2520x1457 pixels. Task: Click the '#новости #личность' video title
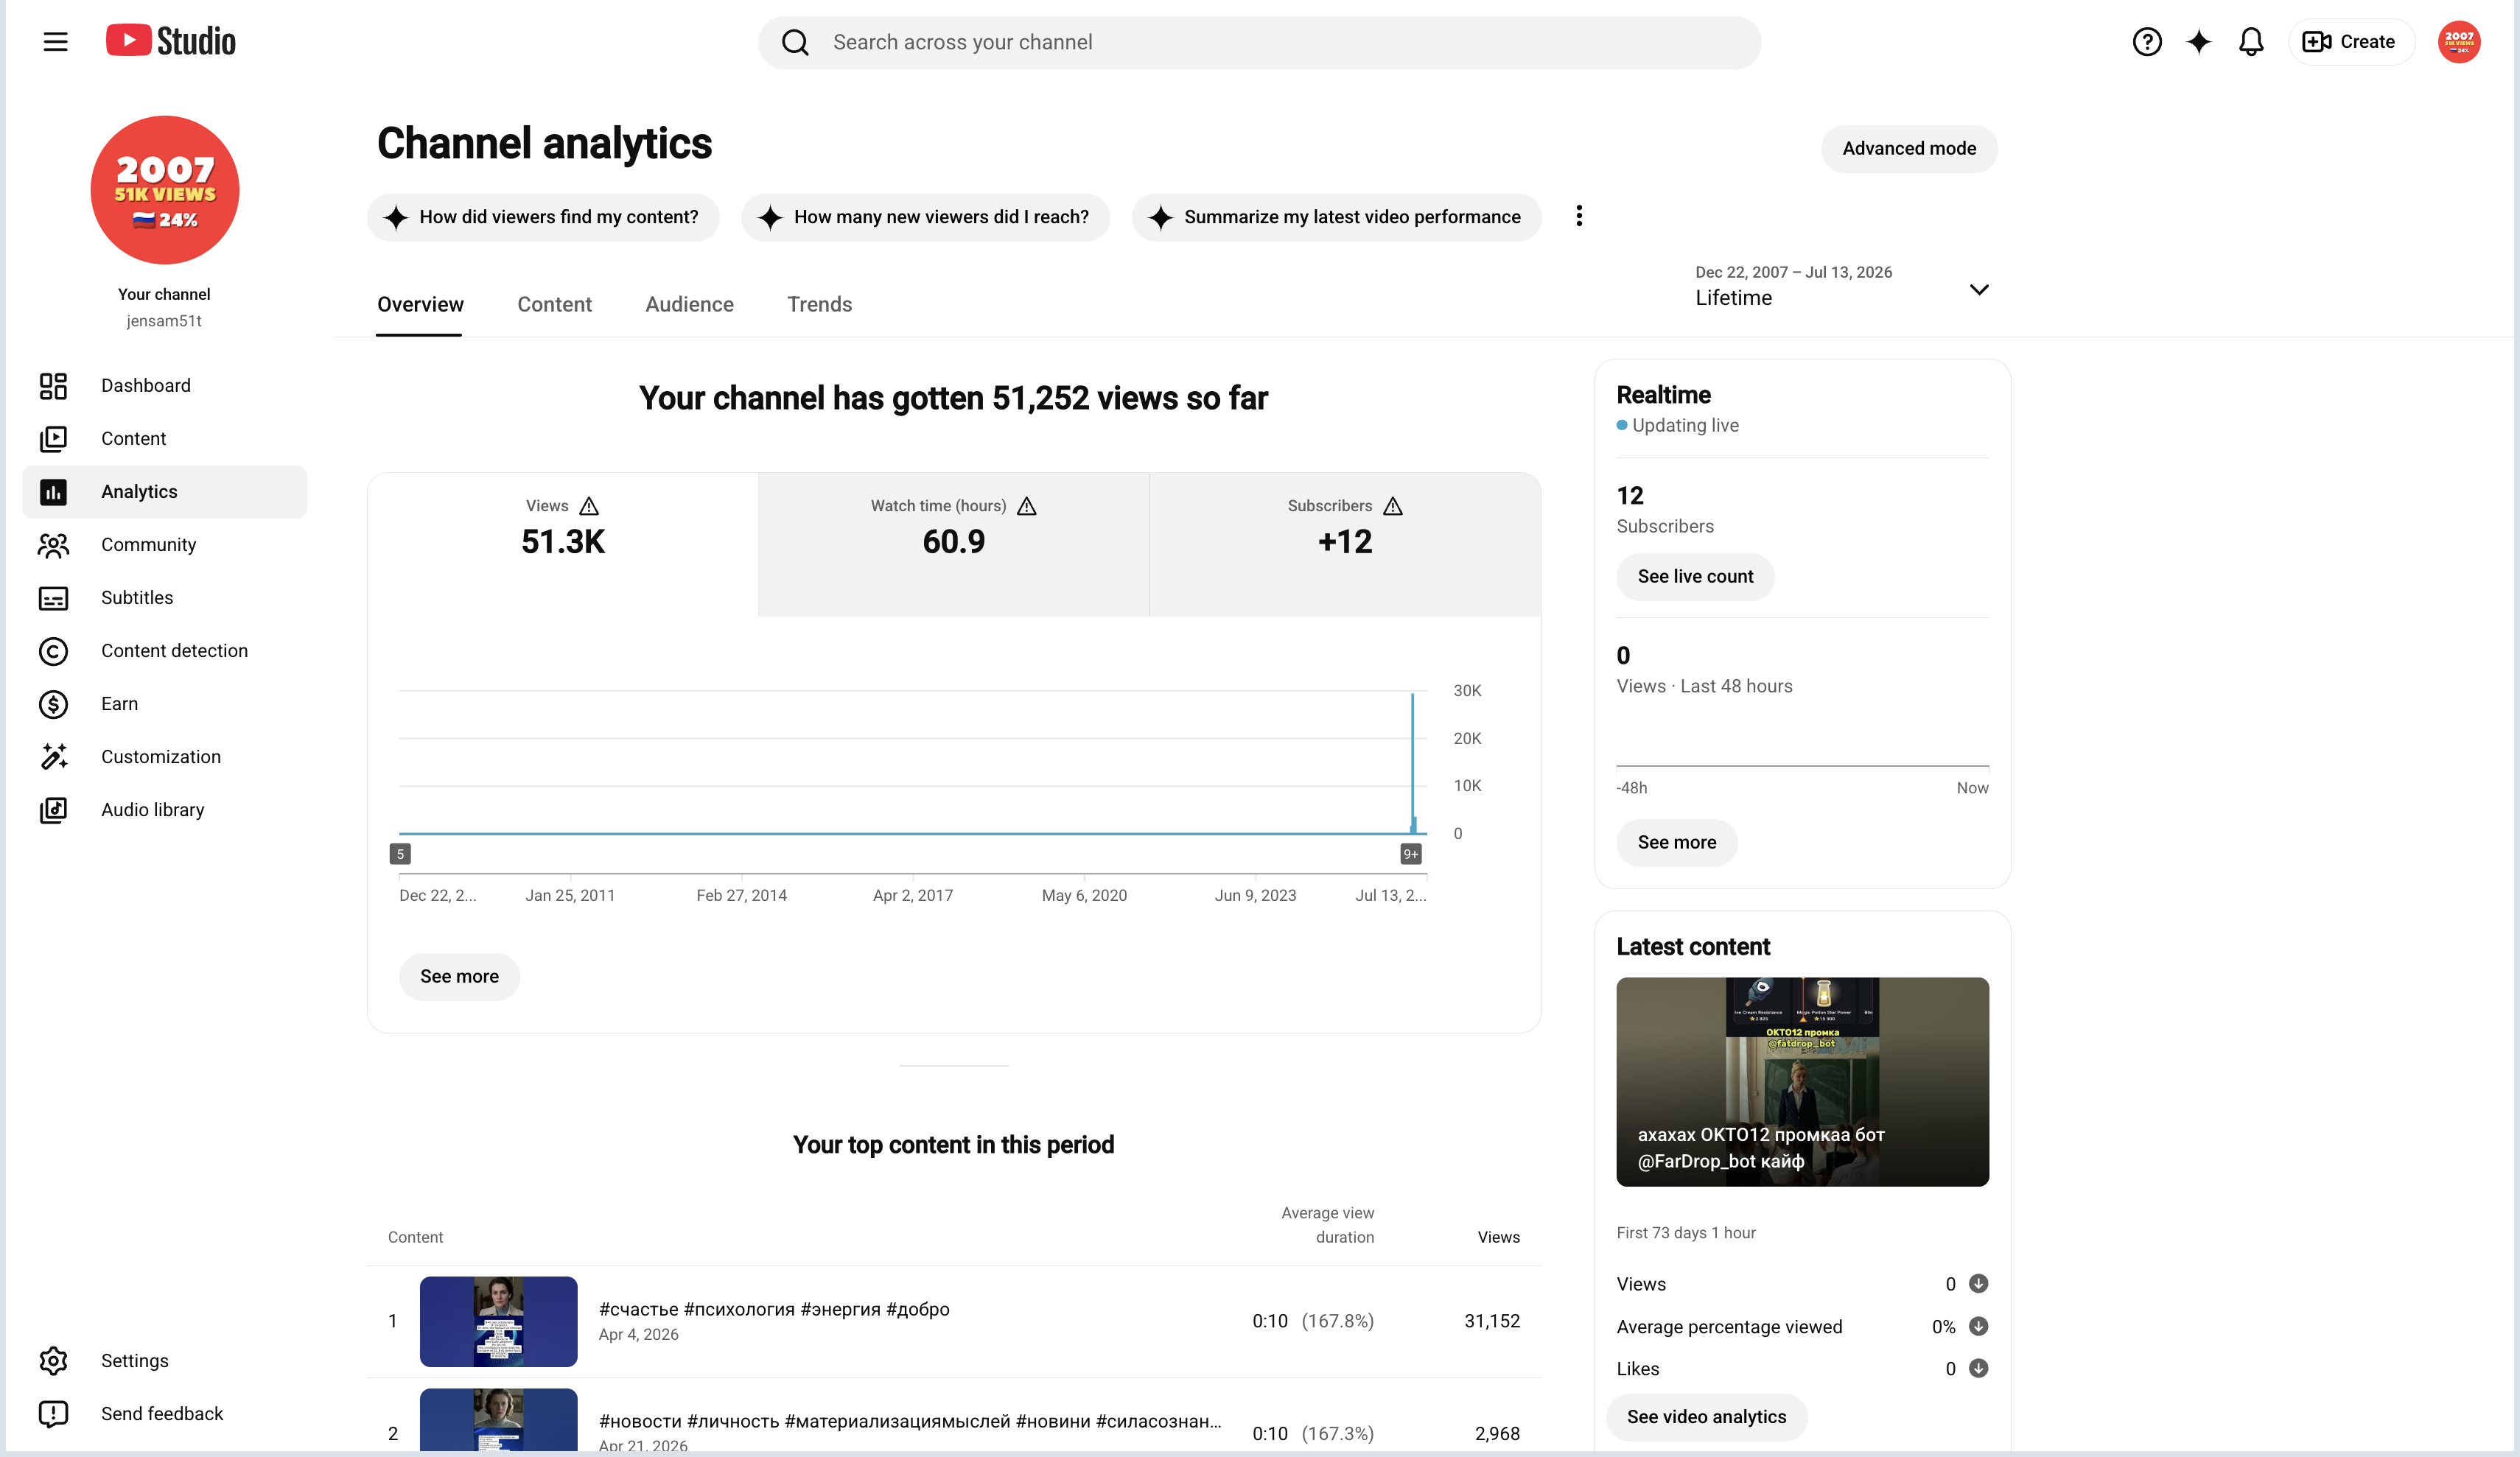coord(910,1421)
